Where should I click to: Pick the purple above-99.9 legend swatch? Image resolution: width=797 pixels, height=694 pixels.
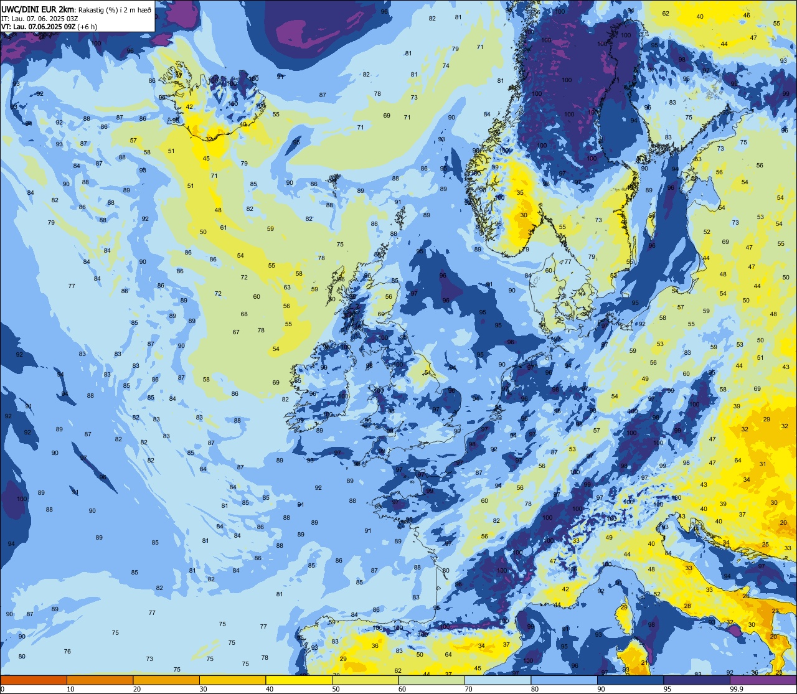coord(763,680)
